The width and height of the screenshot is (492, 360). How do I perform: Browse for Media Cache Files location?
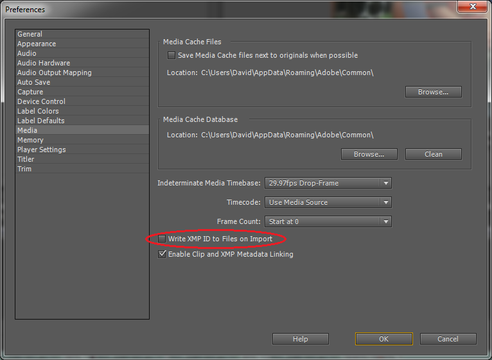(x=434, y=92)
